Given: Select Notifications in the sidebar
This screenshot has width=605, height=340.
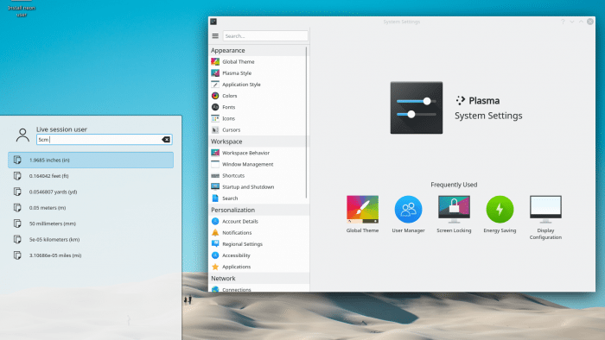Looking at the screenshot, I should (258, 233).
